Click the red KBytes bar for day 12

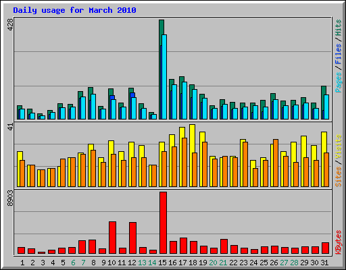(132, 238)
